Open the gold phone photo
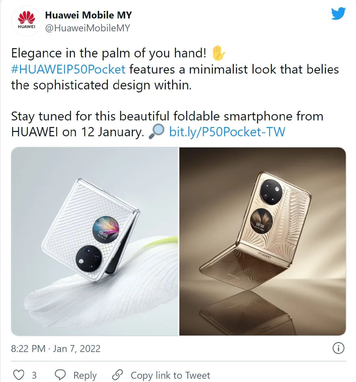Image resolution: width=356 pixels, height=382 pixels. [x=262, y=241]
